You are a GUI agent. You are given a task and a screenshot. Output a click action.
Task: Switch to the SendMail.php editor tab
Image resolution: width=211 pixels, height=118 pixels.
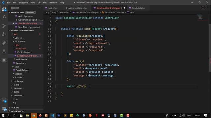click(138, 8)
